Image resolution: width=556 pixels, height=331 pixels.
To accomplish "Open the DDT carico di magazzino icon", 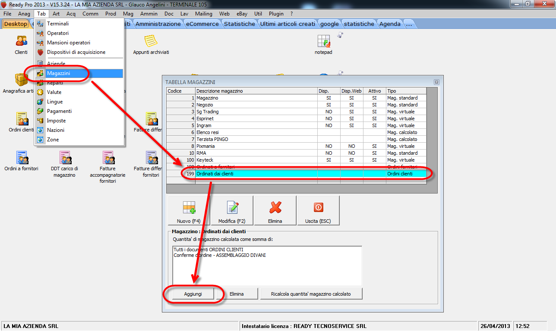I will (x=65, y=164).
